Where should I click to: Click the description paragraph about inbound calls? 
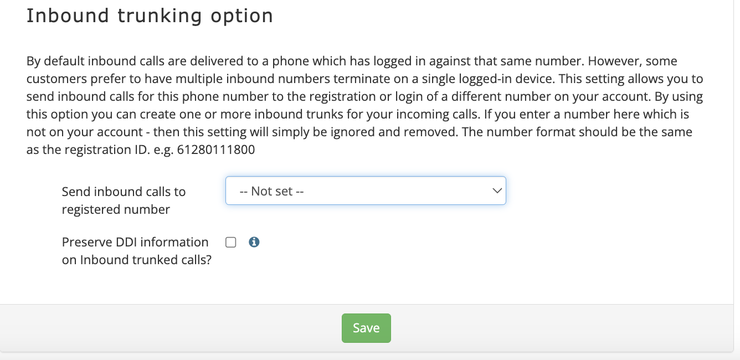pyautogui.click(x=366, y=105)
